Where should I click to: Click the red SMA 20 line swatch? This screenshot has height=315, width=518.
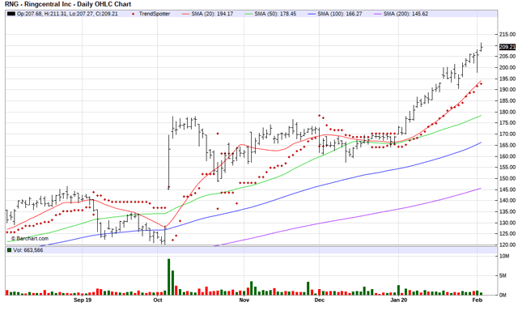point(186,15)
